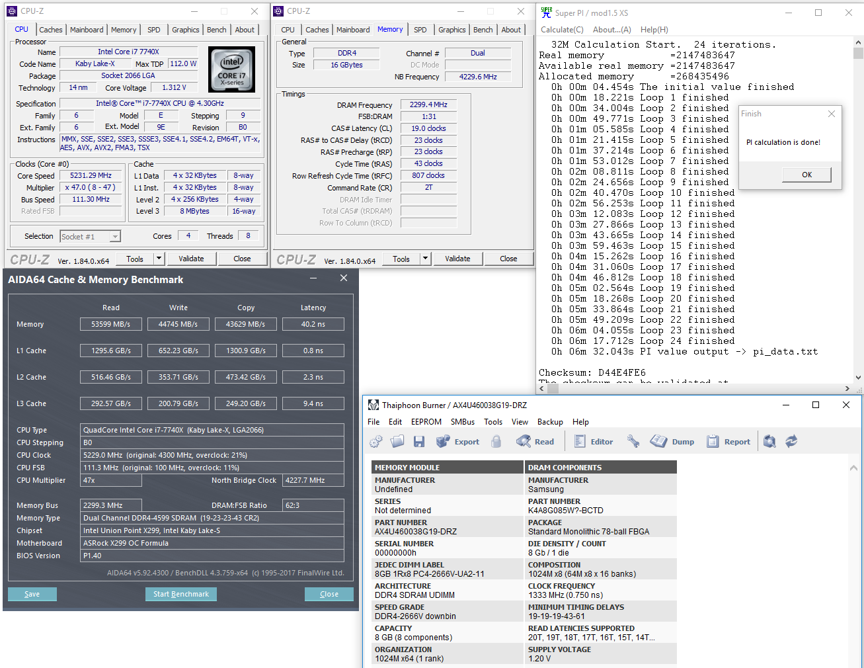Open Tools menu in Thaiphoon Burner
The width and height of the screenshot is (864, 668).
pos(493,422)
